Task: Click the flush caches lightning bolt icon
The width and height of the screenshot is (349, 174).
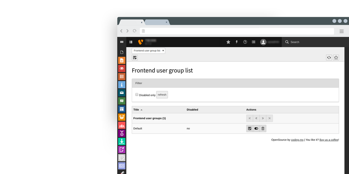Action: click(x=236, y=42)
